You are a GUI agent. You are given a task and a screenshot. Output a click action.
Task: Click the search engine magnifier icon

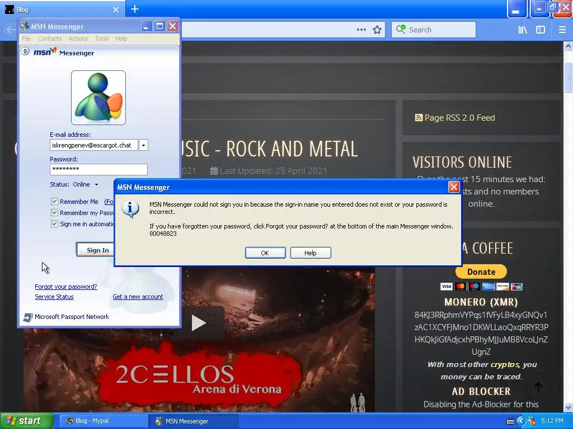pyautogui.click(x=401, y=29)
